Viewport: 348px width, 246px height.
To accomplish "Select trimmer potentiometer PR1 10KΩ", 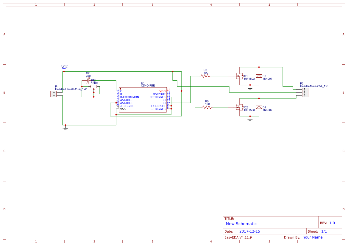I will (94, 86).
